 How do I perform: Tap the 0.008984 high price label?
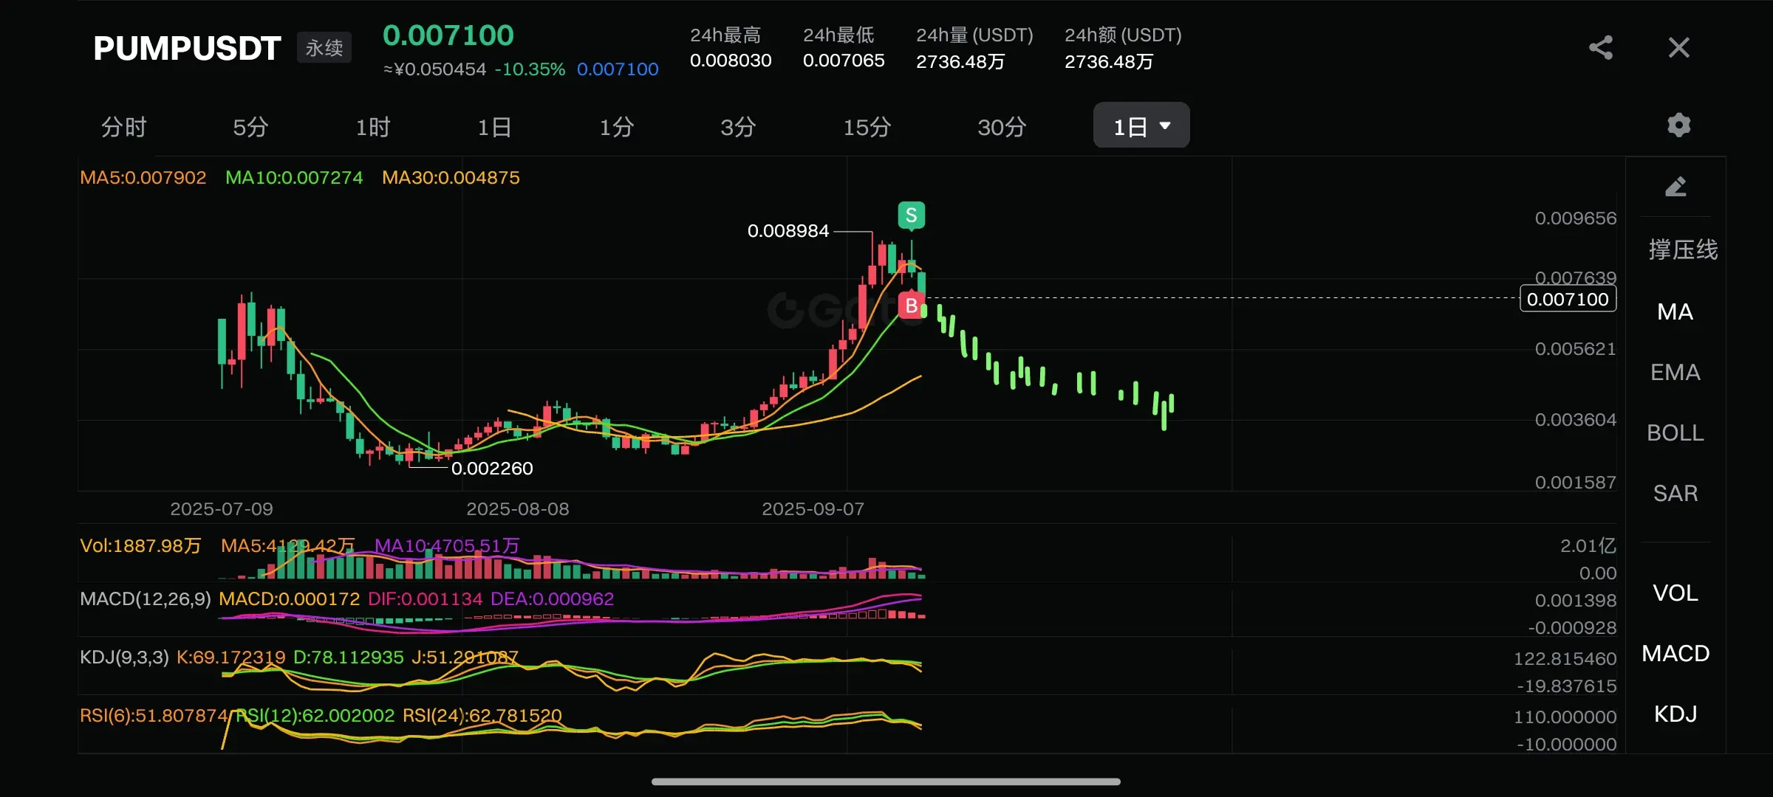coord(788,231)
